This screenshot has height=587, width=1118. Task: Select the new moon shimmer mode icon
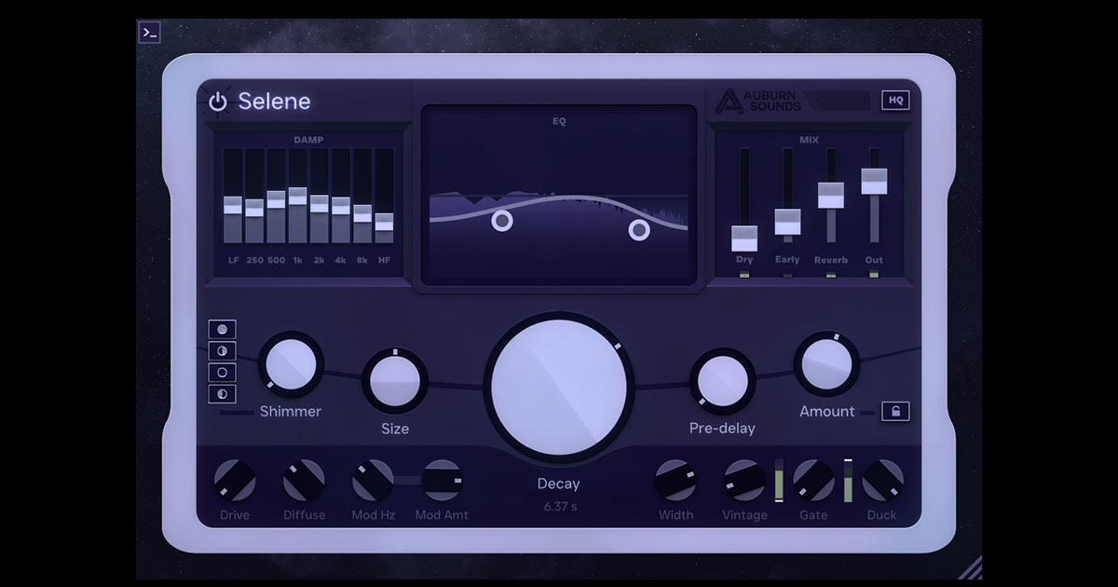[x=224, y=370]
